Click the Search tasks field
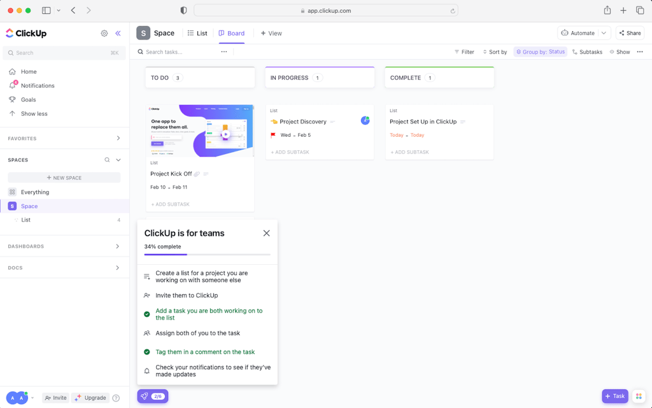Image resolution: width=652 pixels, height=408 pixels. coord(177,52)
